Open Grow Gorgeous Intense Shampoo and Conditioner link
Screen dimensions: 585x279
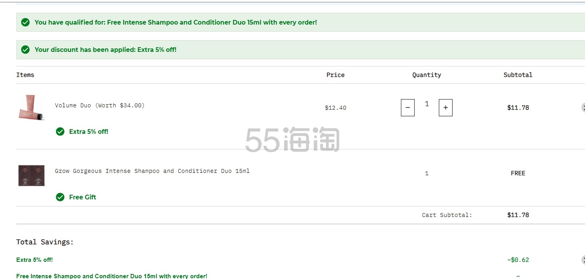click(x=152, y=171)
